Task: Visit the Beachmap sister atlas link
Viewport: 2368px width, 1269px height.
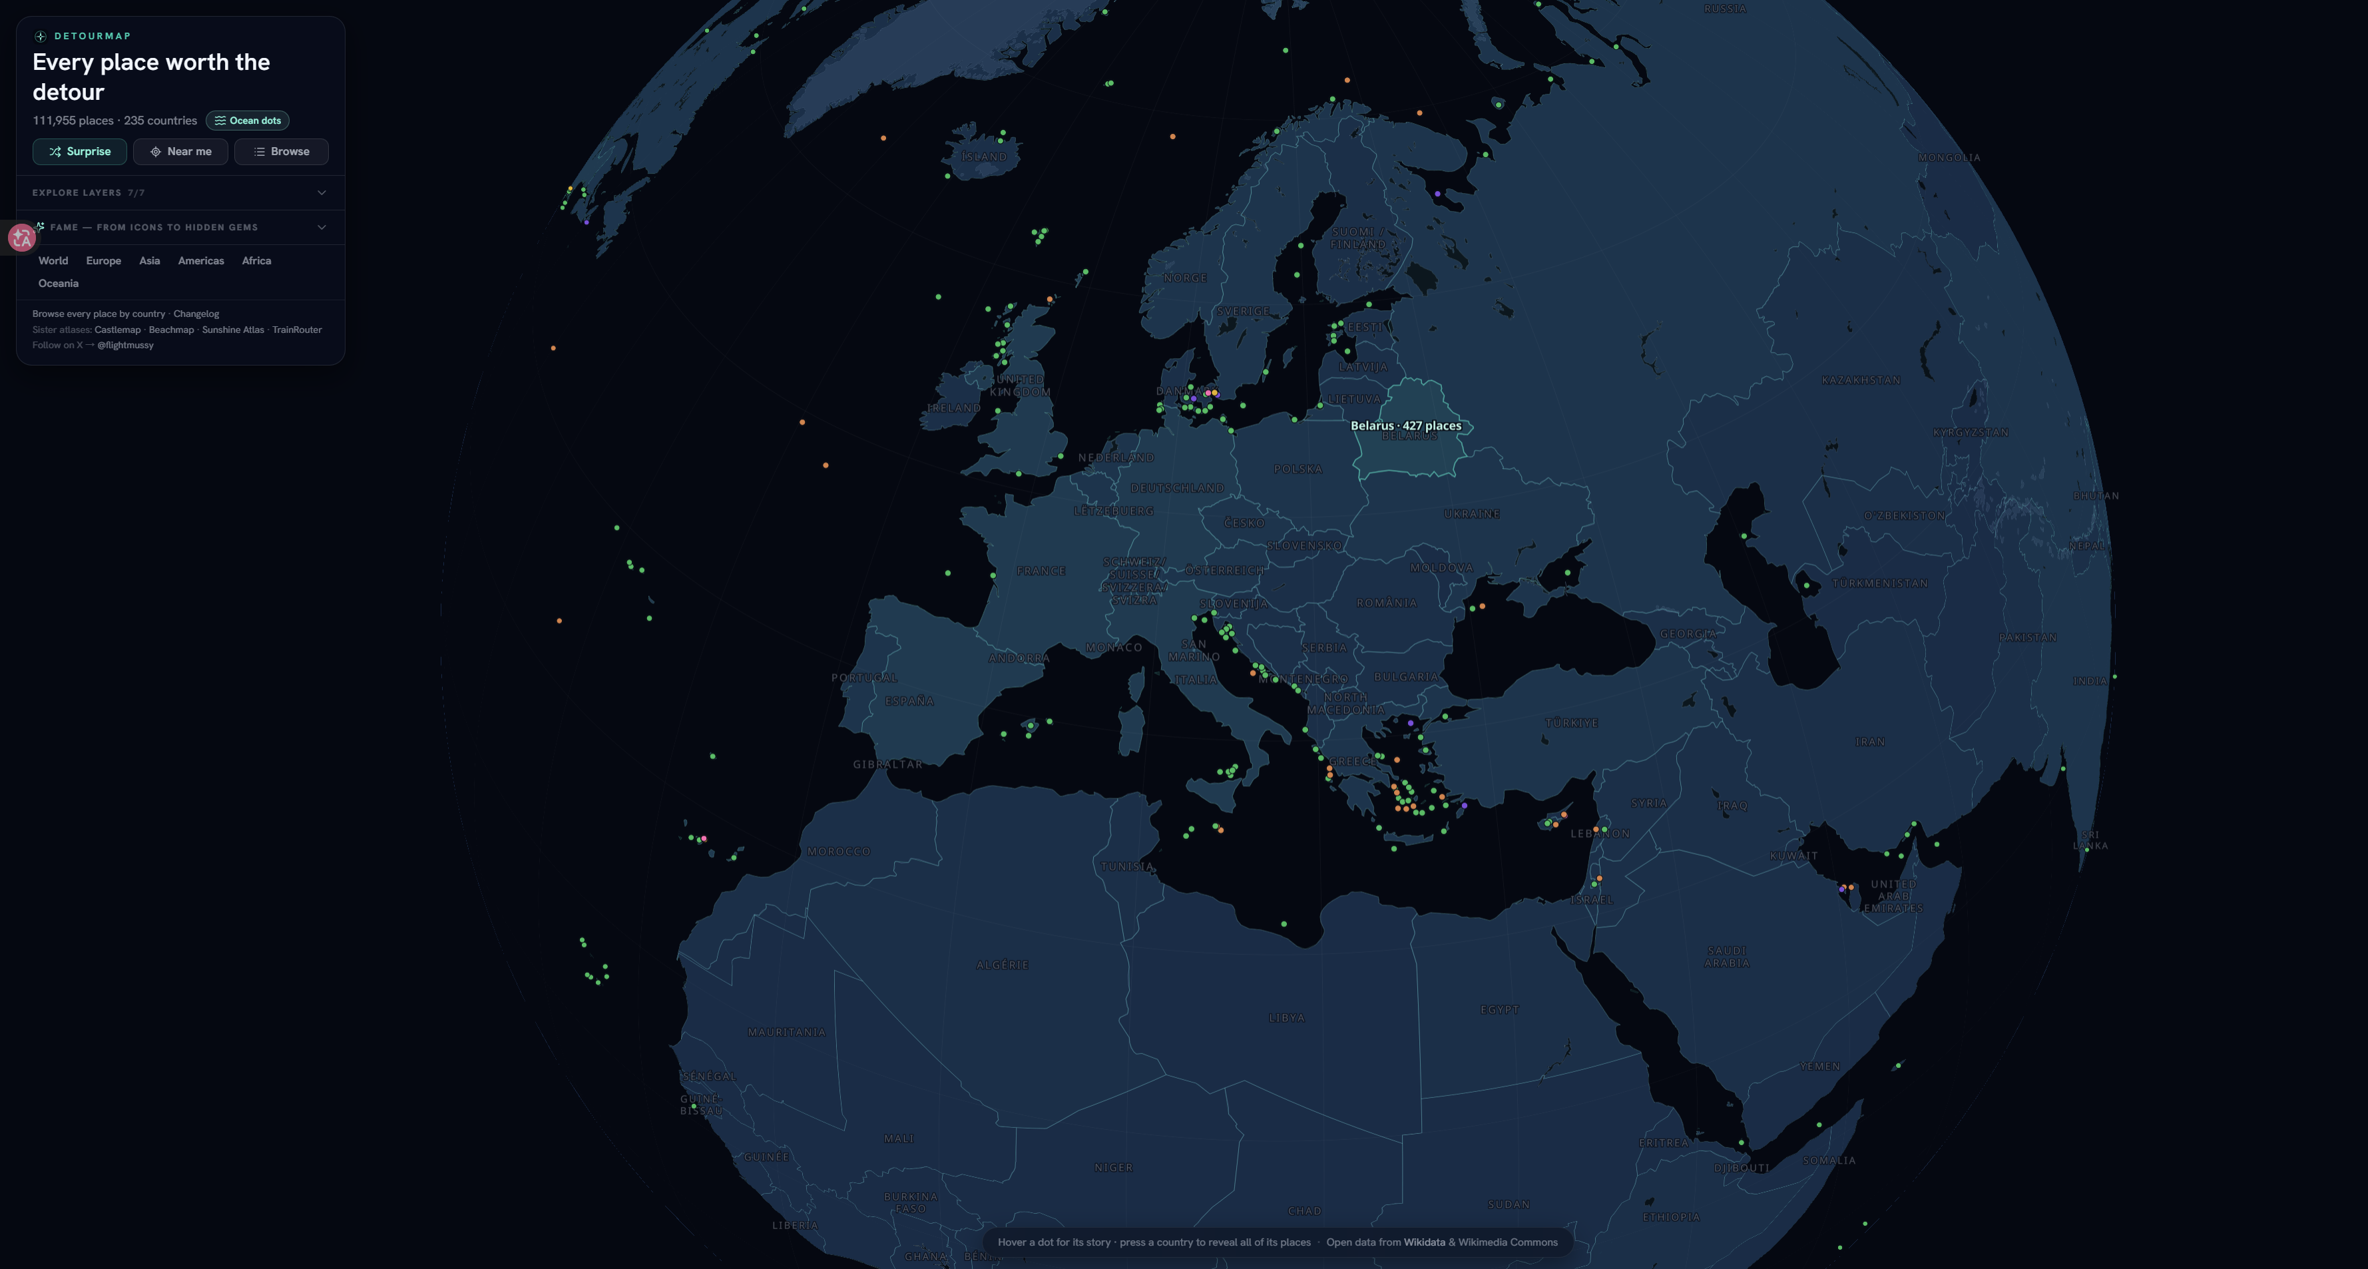Action: (172, 330)
